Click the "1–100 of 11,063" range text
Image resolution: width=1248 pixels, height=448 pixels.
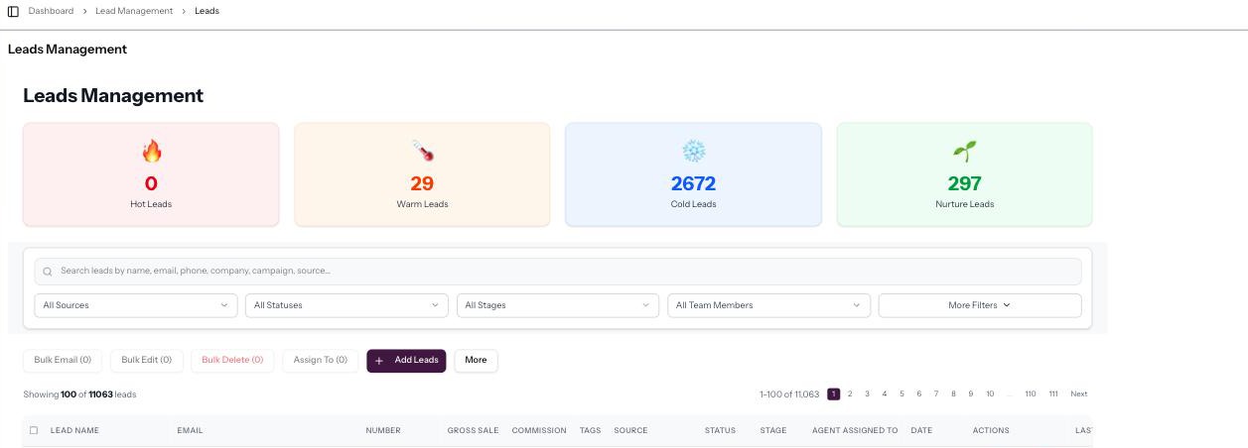[789, 394]
